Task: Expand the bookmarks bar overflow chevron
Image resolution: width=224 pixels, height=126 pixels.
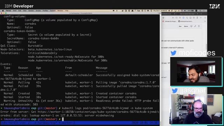Action: tap(205, 21)
